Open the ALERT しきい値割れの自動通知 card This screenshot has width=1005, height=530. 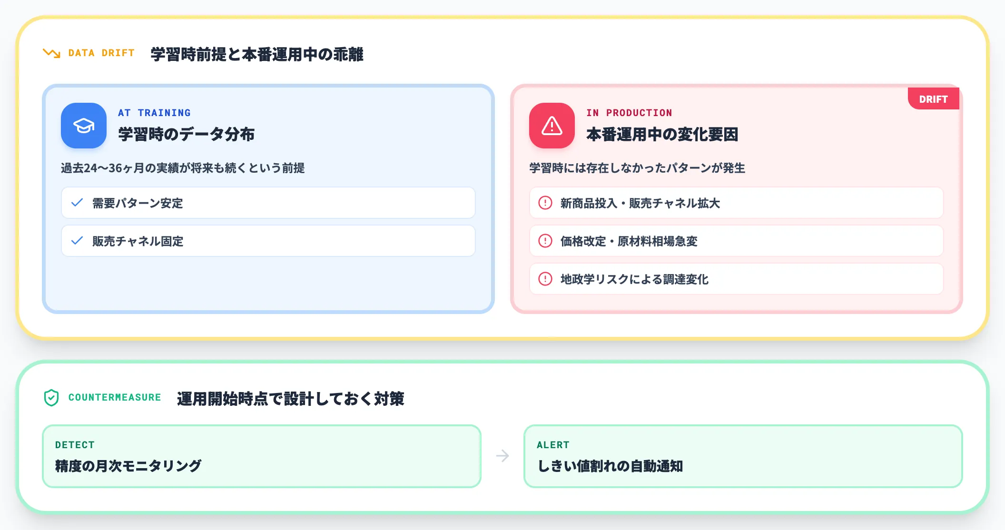tap(743, 456)
